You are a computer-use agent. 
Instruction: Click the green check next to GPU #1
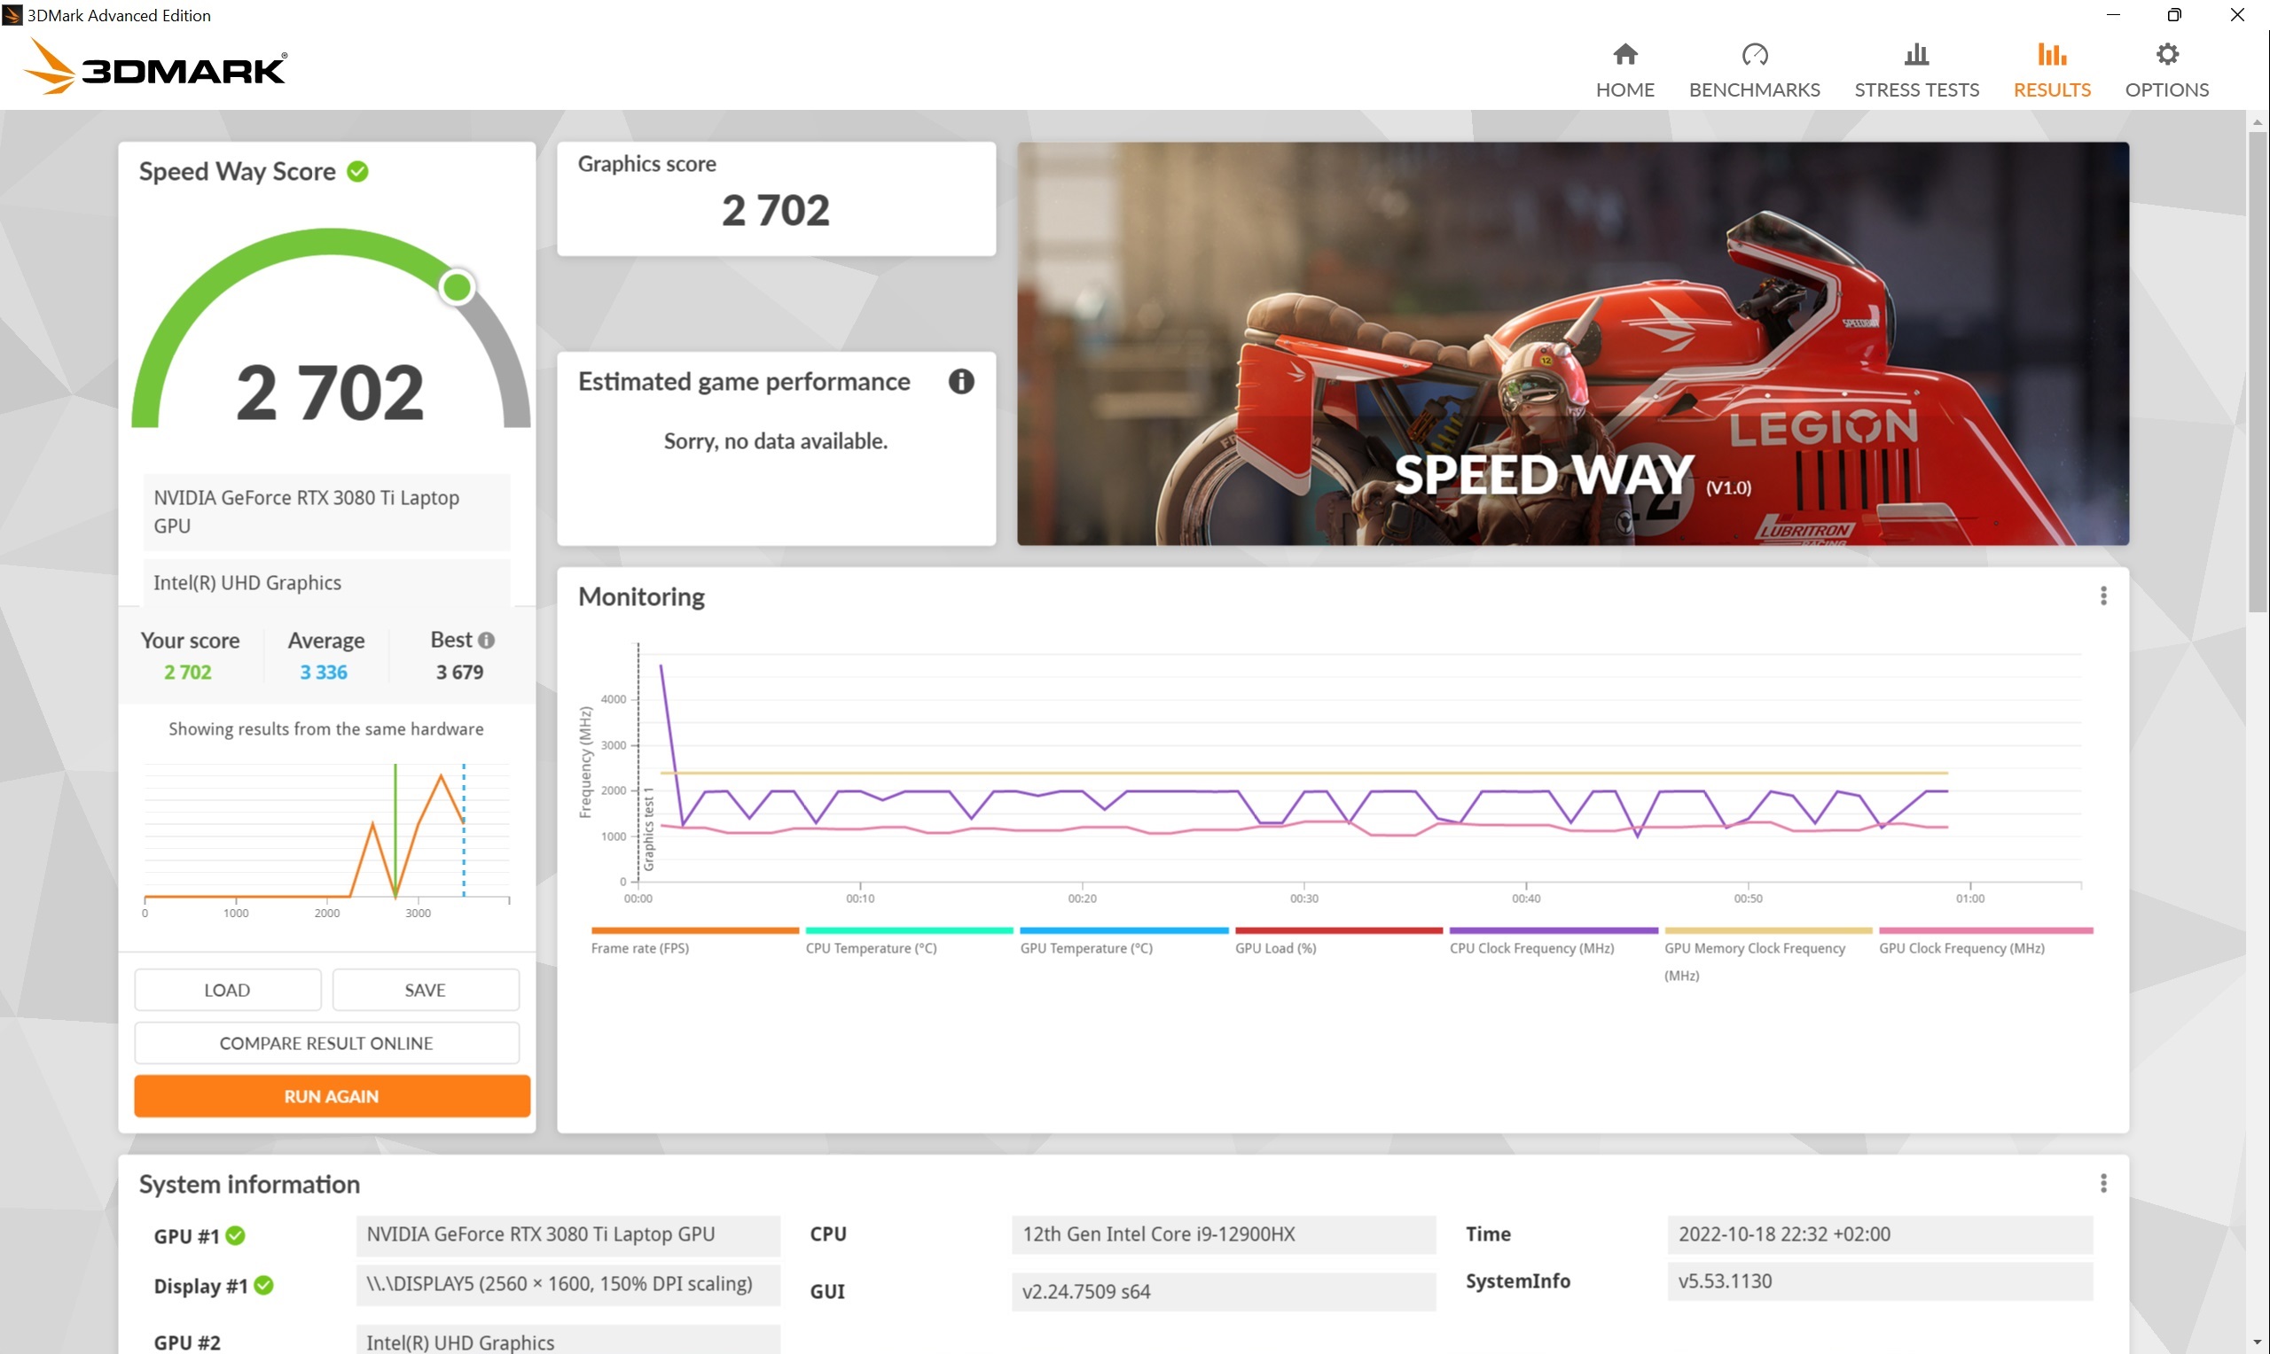[x=236, y=1235]
